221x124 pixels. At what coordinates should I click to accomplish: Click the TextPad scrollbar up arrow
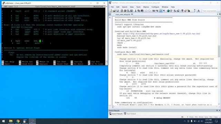click(219, 18)
